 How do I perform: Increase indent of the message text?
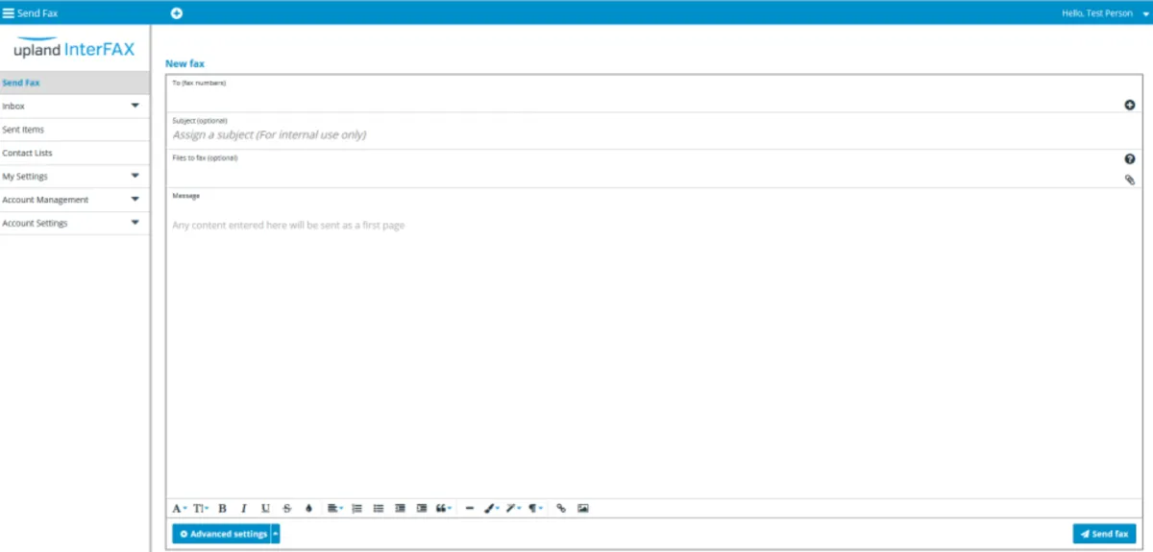422,508
